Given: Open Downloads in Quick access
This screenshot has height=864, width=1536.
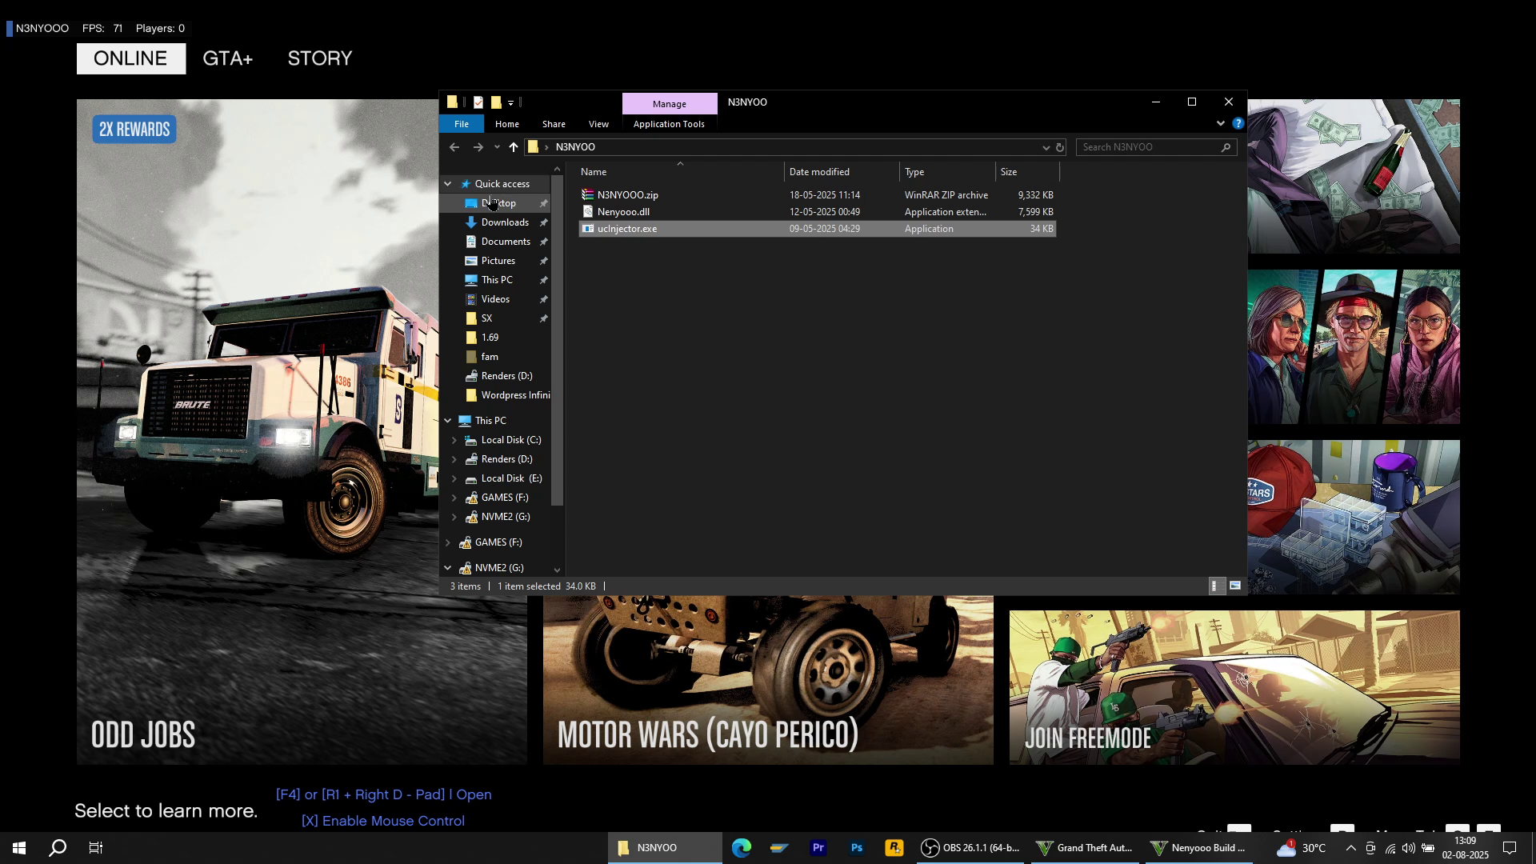Looking at the screenshot, I should coord(505,222).
